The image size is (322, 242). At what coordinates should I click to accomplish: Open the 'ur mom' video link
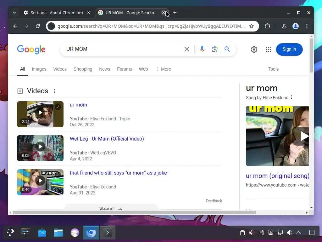78,105
